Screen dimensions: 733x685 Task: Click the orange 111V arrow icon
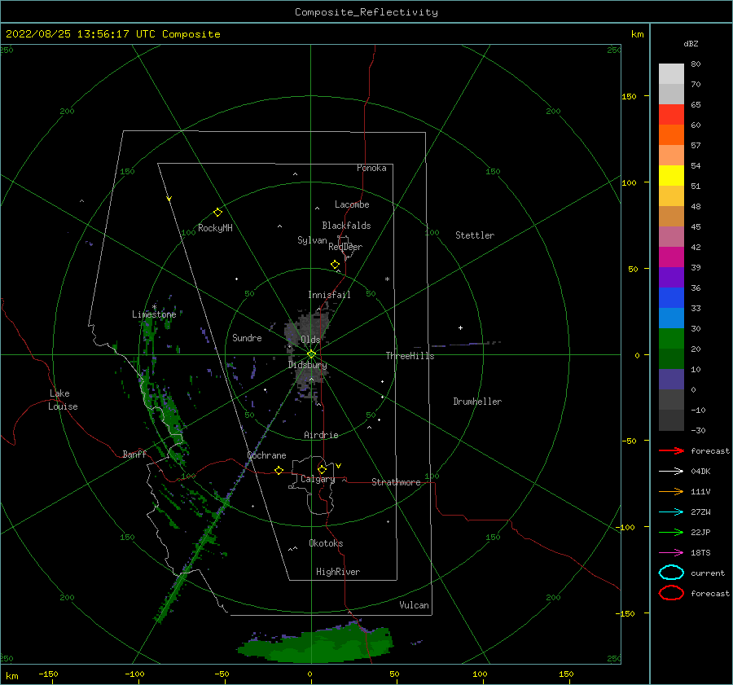point(671,491)
